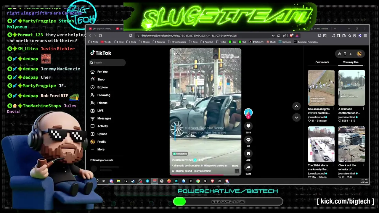Open the Stream Locations bookmark folder
Viewport: 379px width, 213px height.
[177, 42]
